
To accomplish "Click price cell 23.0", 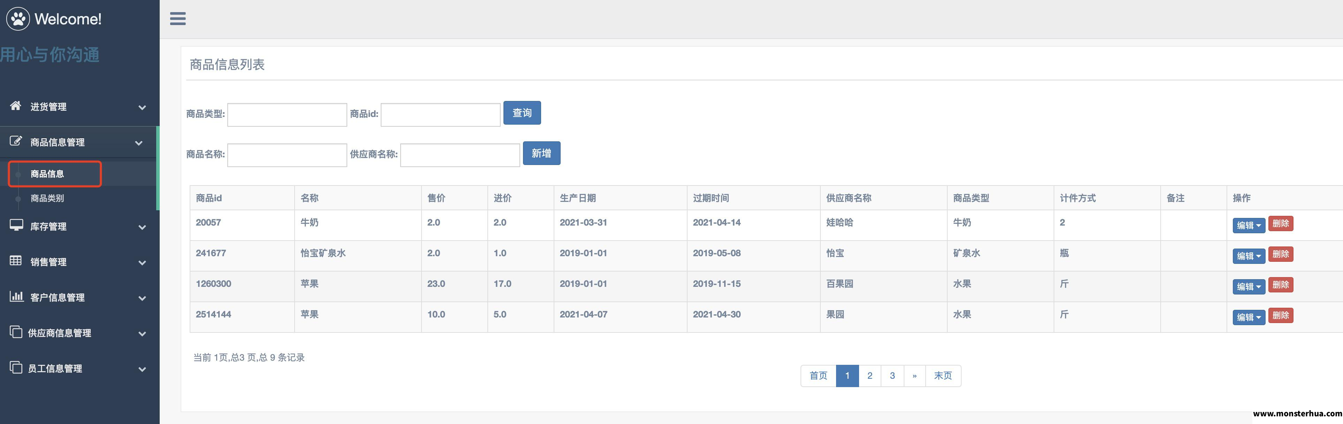I will tap(437, 284).
